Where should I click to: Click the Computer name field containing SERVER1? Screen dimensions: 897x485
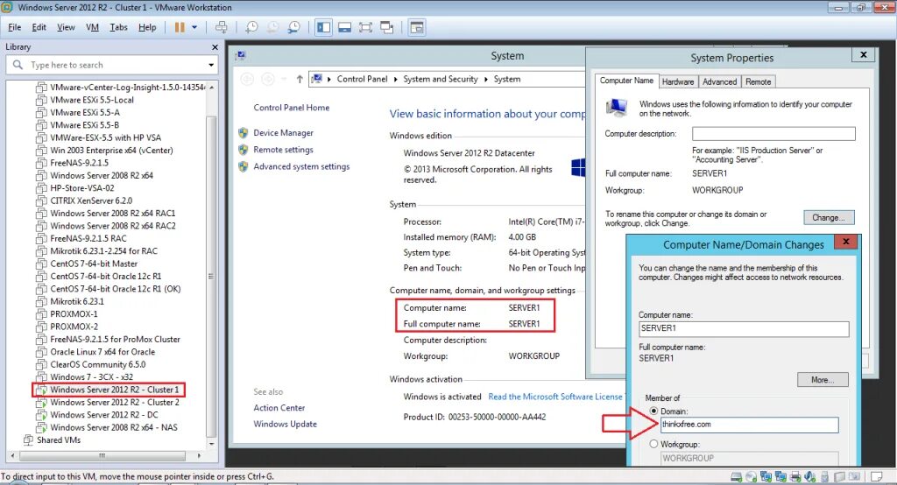pyautogui.click(x=744, y=328)
